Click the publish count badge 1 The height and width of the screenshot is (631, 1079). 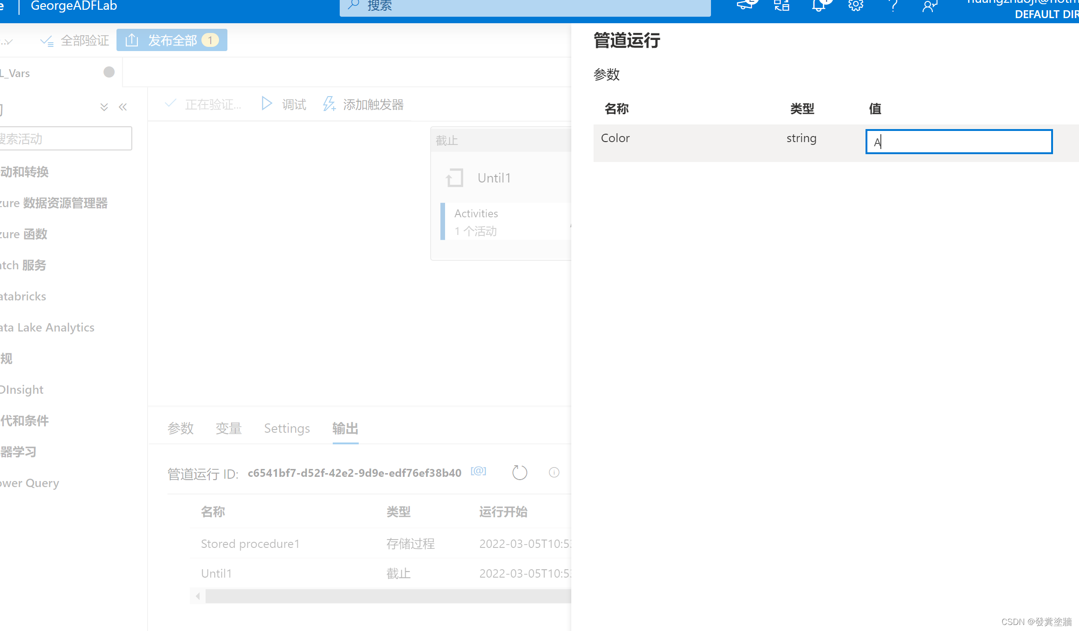coord(210,40)
